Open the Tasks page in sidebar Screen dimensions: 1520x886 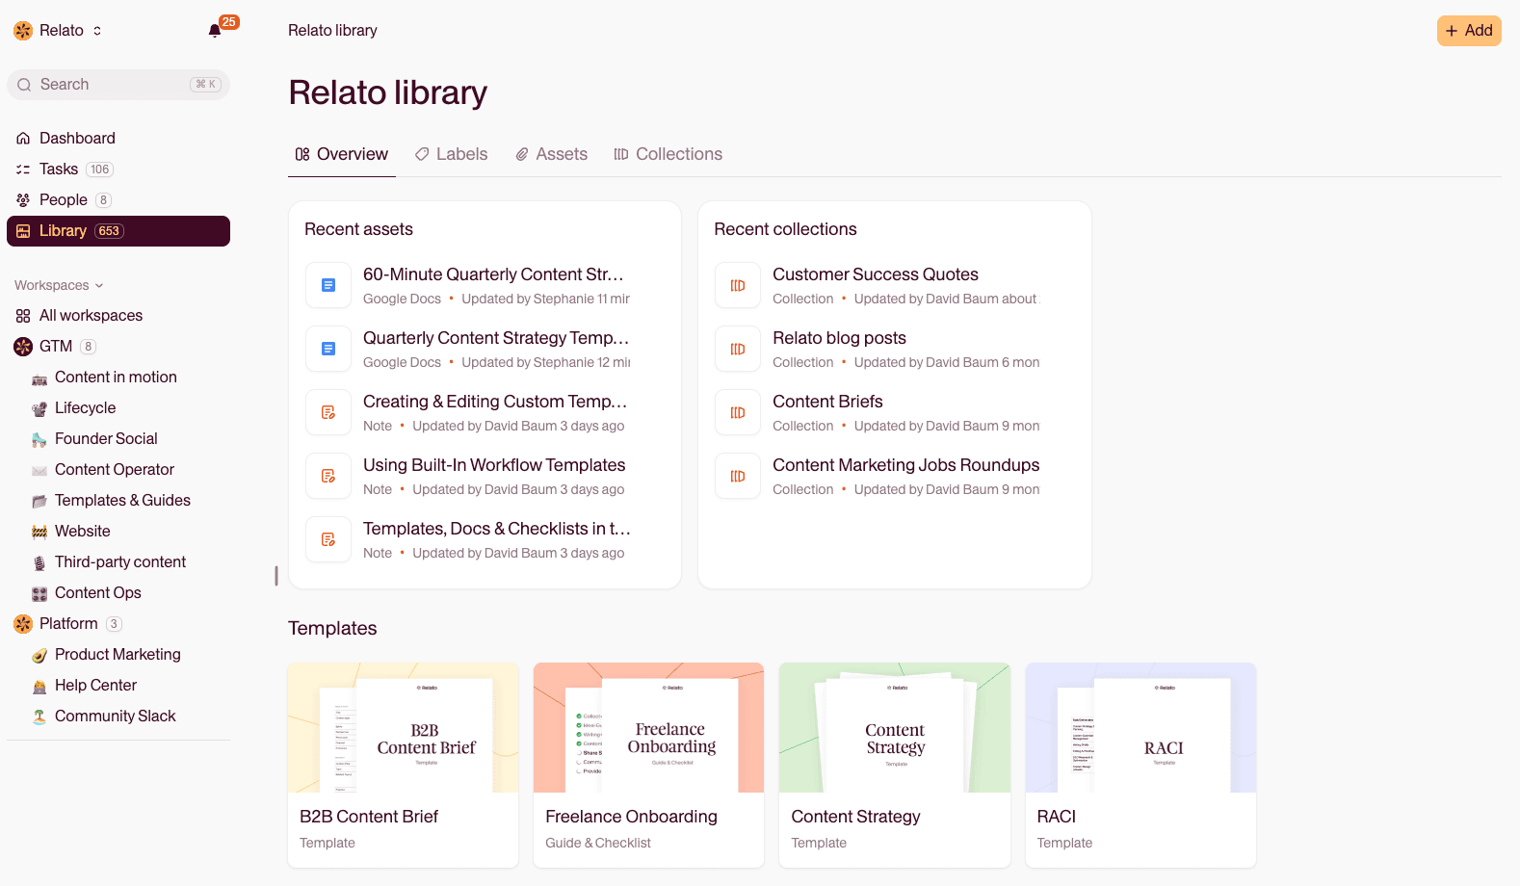click(59, 169)
